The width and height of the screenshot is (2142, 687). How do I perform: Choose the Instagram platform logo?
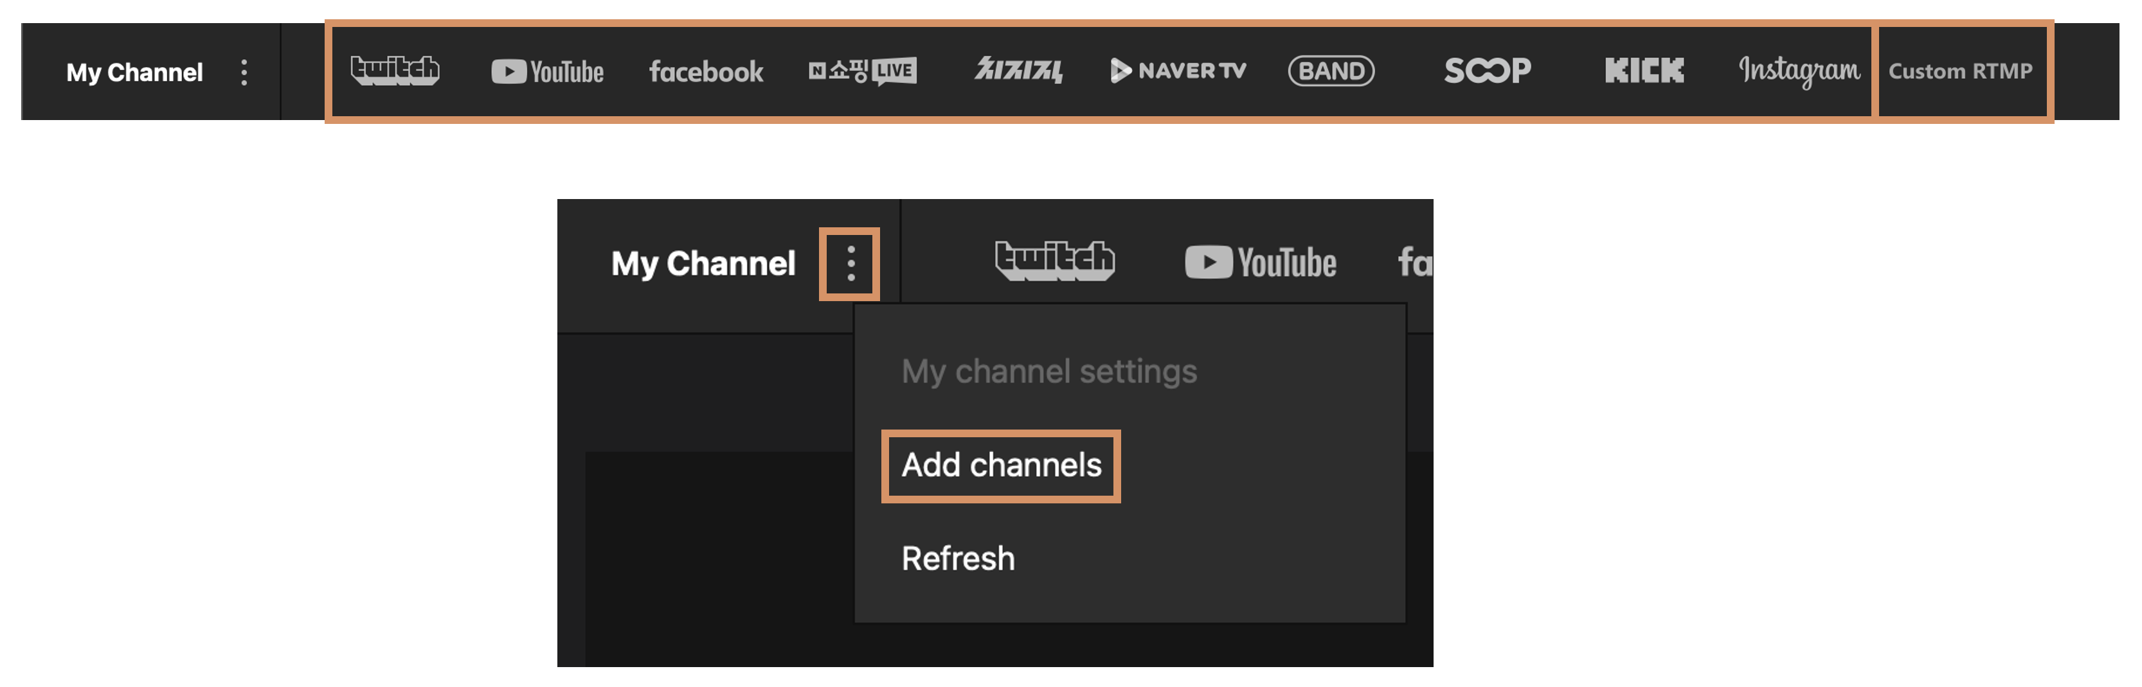click(1799, 71)
